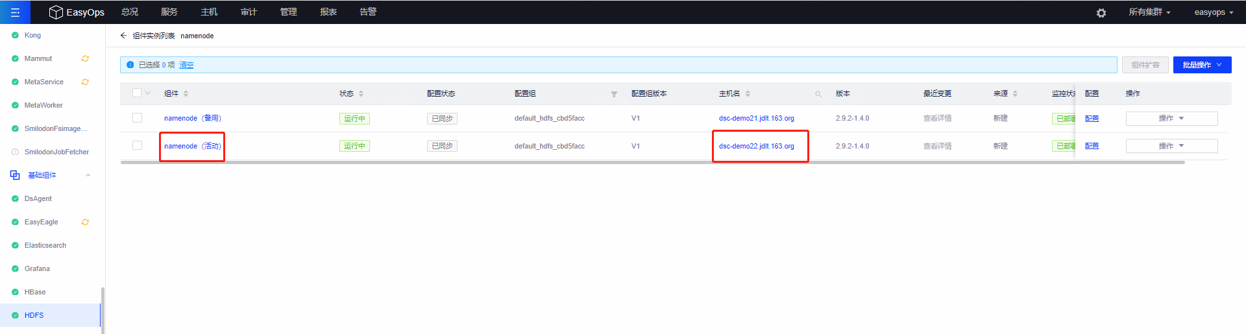Image resolution: width=1246 pixels, height=334 pixels.
Task: Open the easyops user dropdown
Action: (x=1214, y=12)
